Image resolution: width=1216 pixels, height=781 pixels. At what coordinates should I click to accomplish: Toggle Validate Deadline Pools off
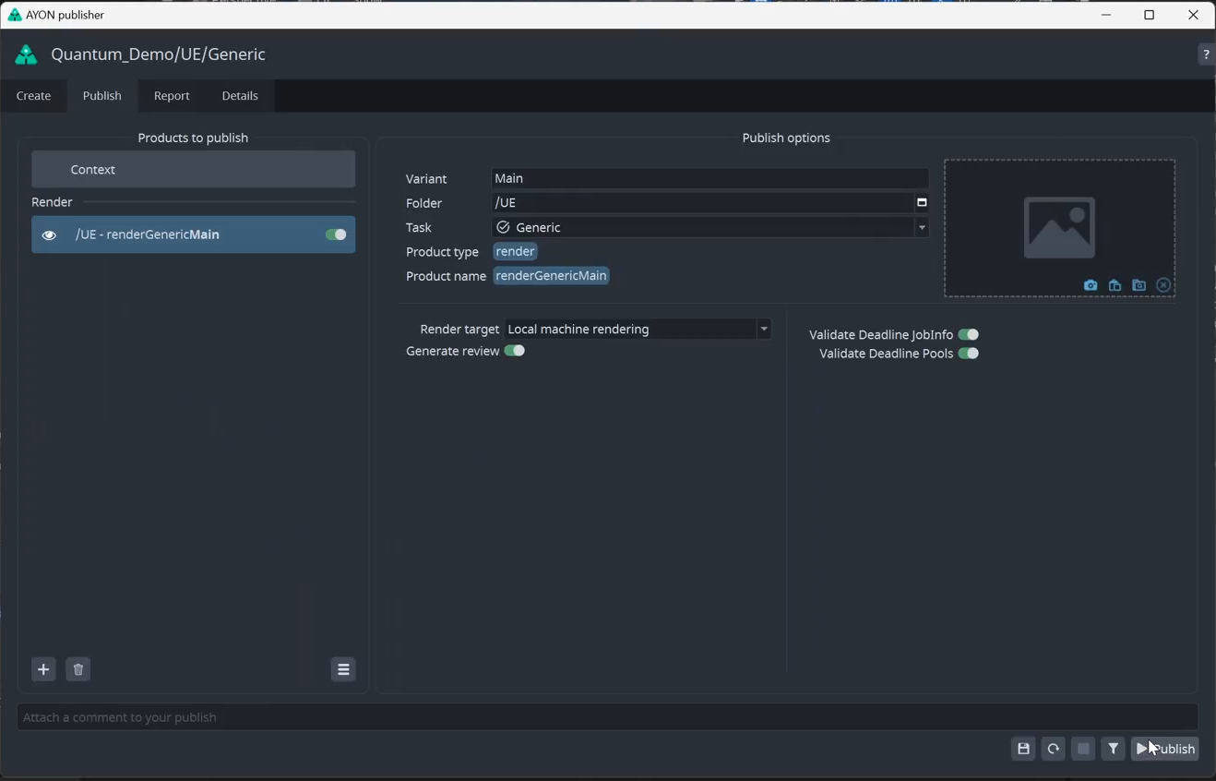(969, 354)
